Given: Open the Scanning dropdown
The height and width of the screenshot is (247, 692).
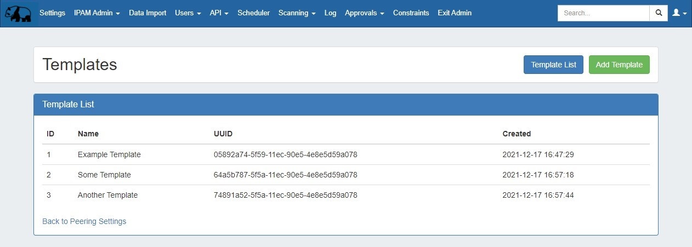Looking at the screenshot, I should coord(297,13).
